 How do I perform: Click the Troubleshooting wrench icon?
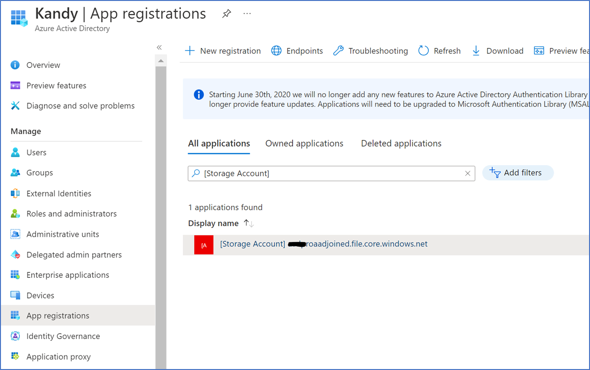tap(338, 51)
